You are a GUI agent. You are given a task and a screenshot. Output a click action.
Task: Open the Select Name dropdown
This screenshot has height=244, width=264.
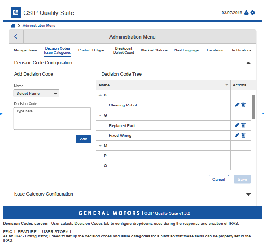click(37, 94)
